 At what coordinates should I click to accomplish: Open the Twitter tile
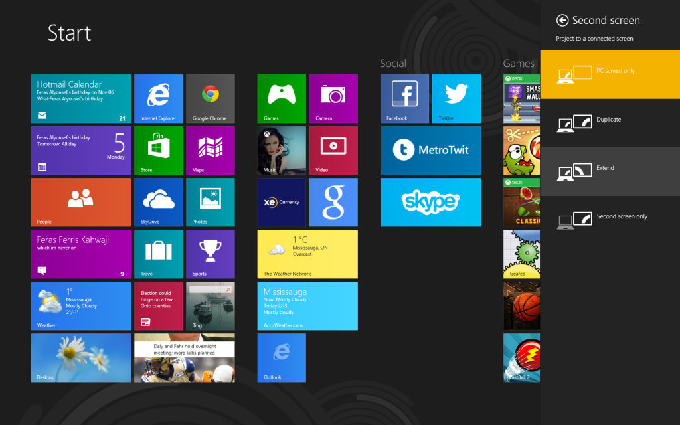456,98
